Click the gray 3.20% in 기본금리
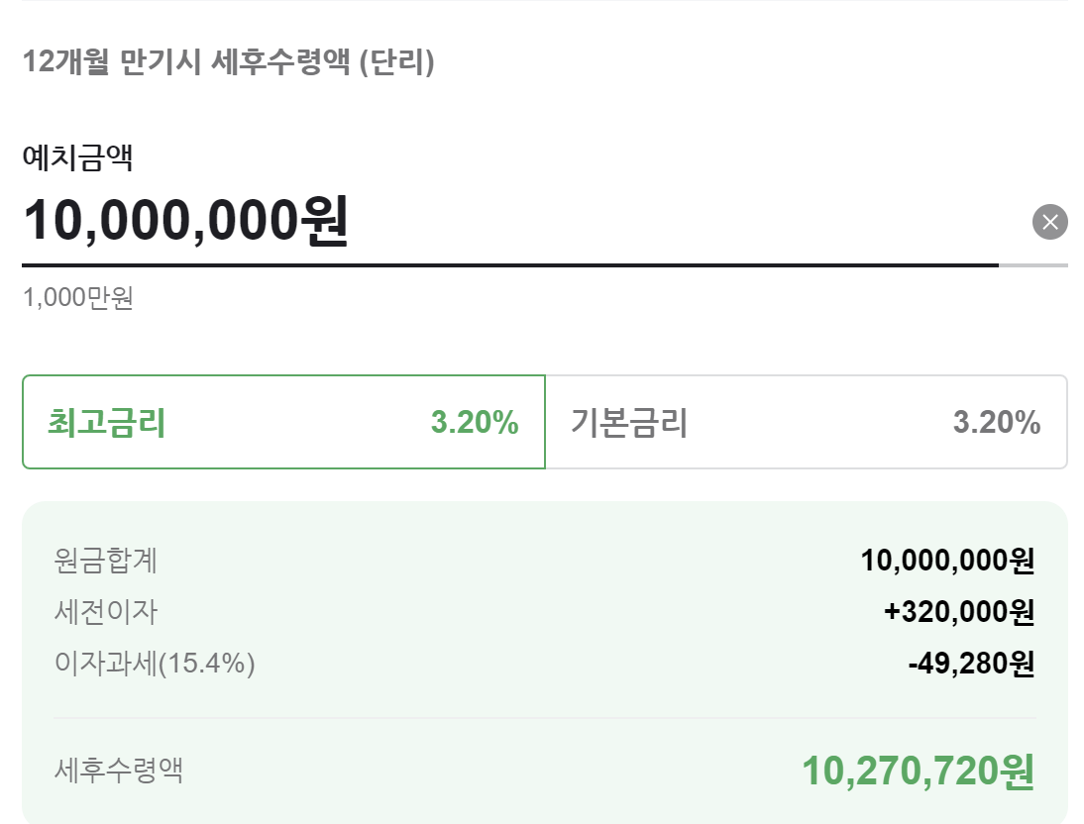The height and width of the screenshot is (824, 1084). pos(996,422)
